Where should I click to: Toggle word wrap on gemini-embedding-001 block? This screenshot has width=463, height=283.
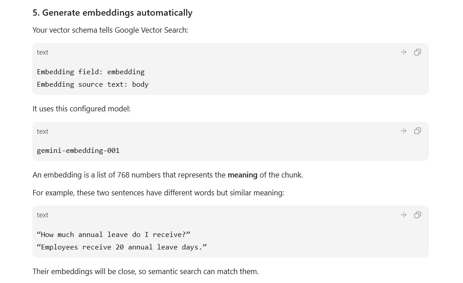[x=403, y=131]
